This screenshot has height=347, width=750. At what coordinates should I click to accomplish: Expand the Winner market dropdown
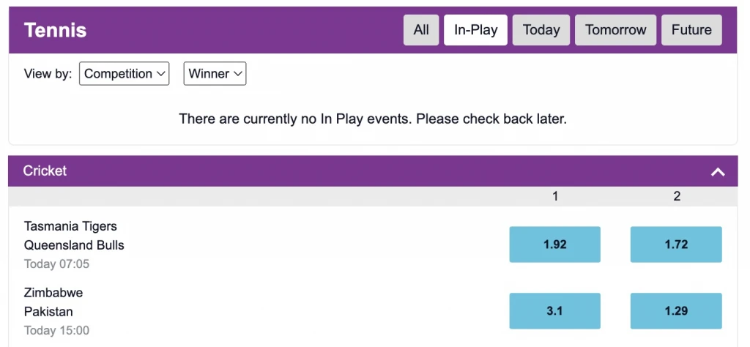click(215, 74)
